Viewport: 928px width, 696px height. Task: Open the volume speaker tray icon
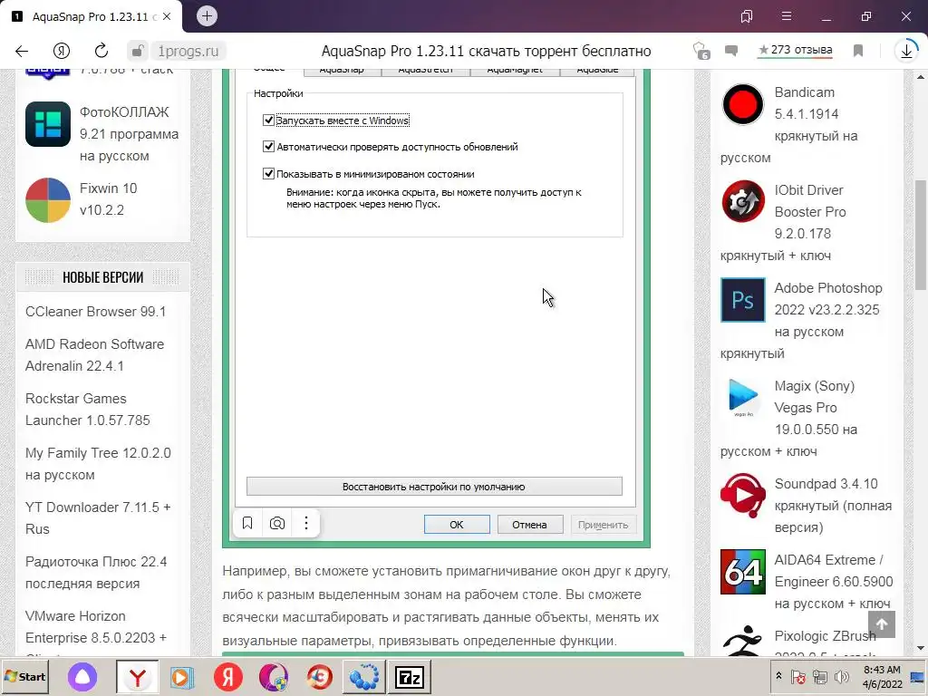[841, 676]
